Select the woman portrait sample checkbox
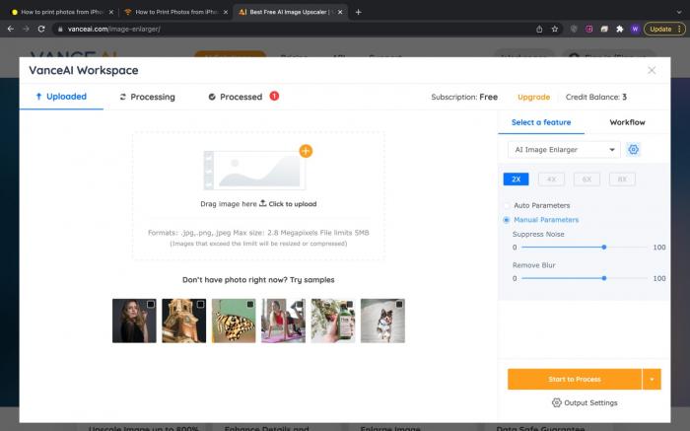The height and width of the screenshot is (431, 690). click(151, 304)
